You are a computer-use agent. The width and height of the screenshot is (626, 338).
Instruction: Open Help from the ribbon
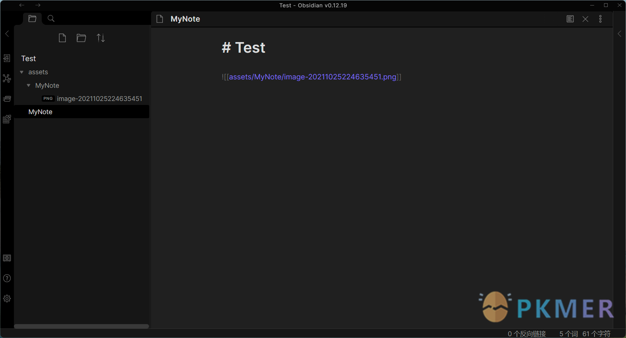pyautogui.click(x=7, y=278)
